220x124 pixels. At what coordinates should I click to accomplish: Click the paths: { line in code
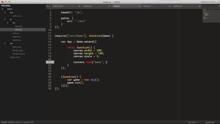[x=67, y=18]
